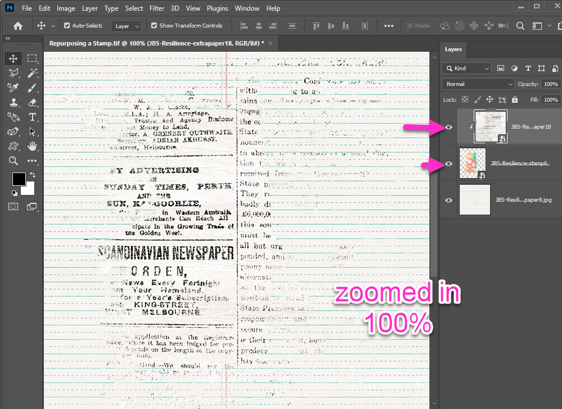Open the Filter menu
The height and width of the screenshot is (409, 562).
coord(157,8)
